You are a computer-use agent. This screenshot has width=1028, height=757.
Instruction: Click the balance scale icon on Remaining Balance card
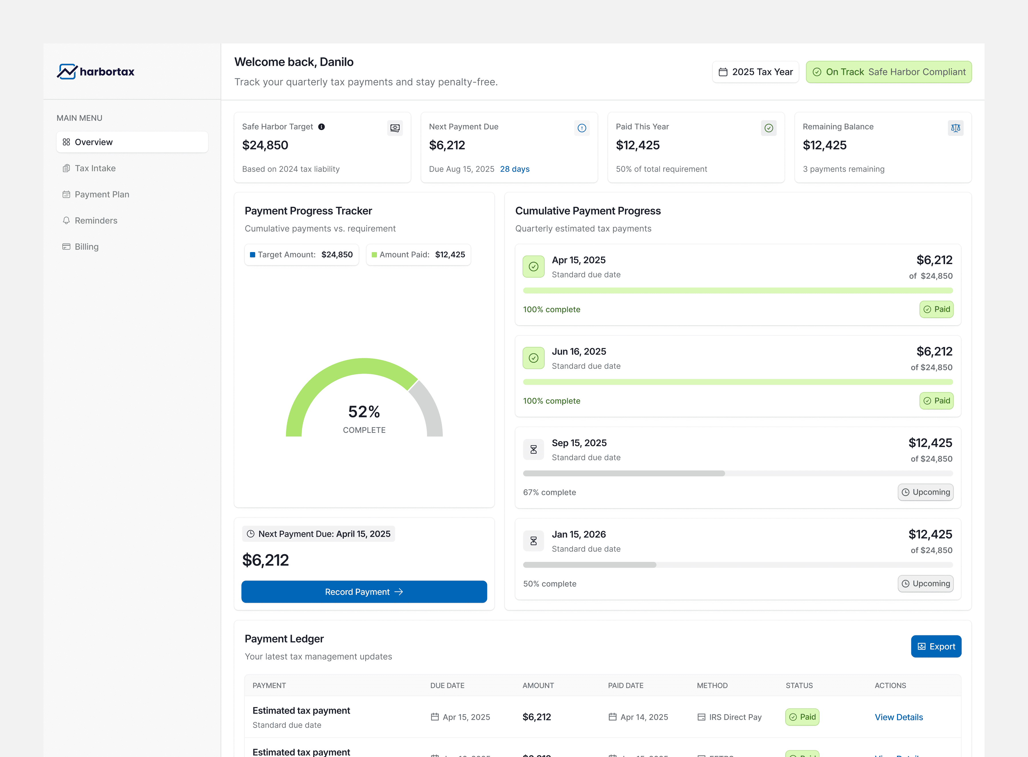point(955,128)
